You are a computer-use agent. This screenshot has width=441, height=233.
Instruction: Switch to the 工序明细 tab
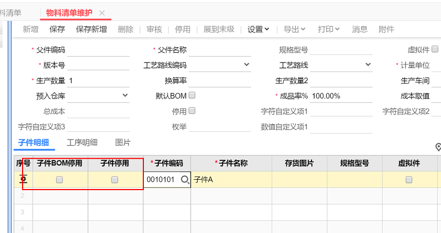[82, 142]
